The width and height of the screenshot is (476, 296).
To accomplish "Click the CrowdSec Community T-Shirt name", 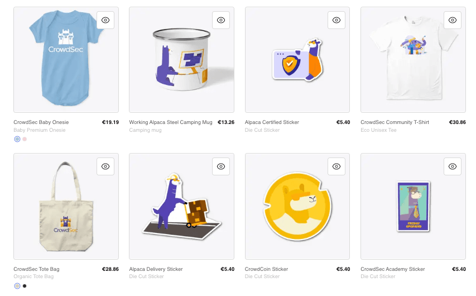I will coord(395,122).
